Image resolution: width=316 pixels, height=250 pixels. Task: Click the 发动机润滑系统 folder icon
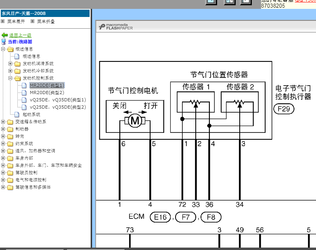point(17,64)
